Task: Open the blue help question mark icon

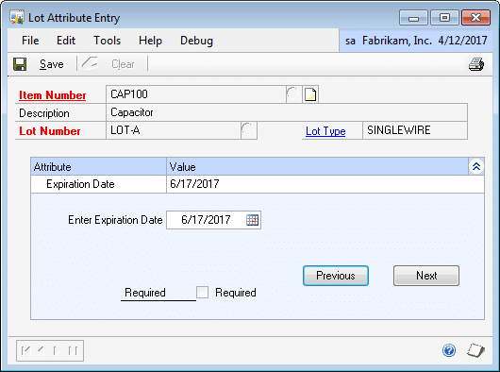Action: tap(449, 350)
